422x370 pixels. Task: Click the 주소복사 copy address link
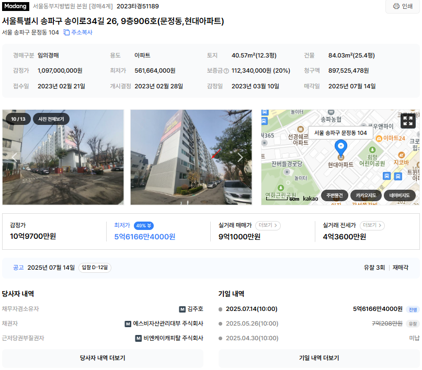78,32
